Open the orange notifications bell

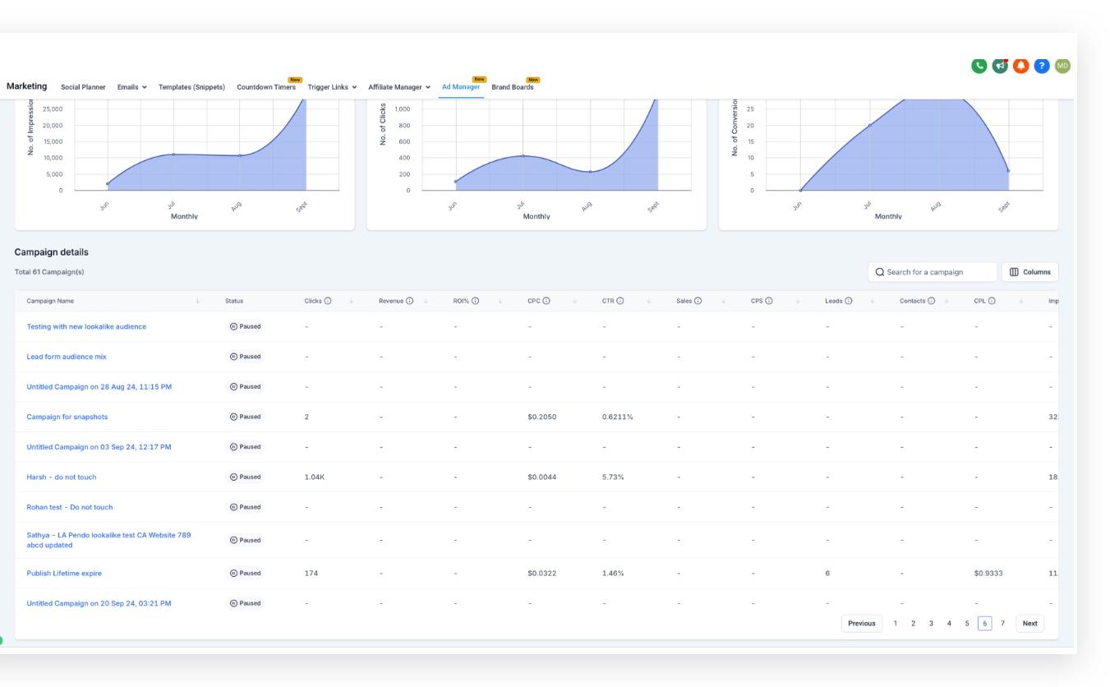click(1021, 66)
